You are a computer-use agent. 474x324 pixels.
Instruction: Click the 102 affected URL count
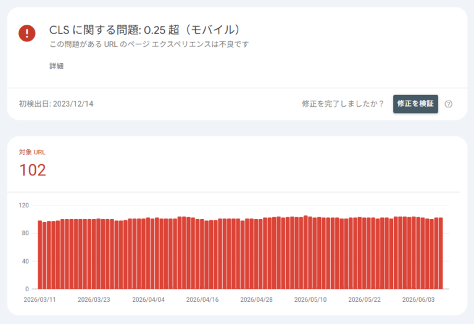coord(33,170)
